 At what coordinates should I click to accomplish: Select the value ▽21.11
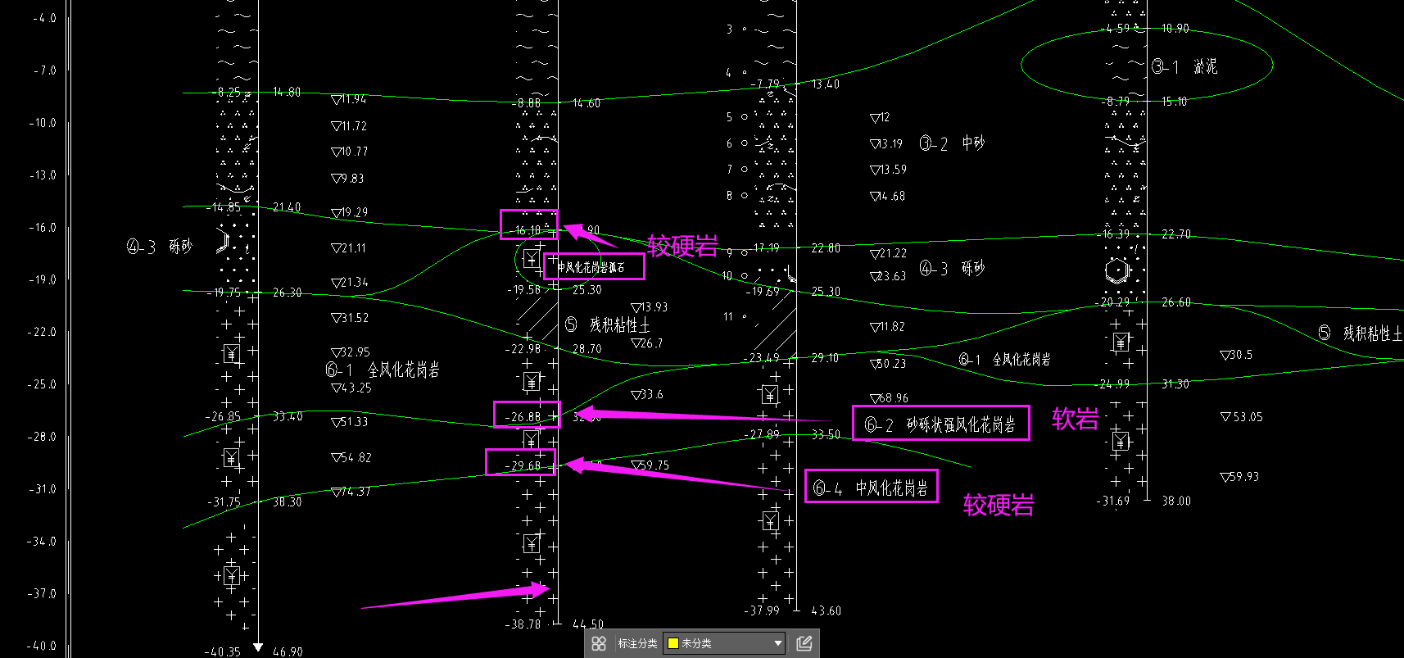coord(349,247)
